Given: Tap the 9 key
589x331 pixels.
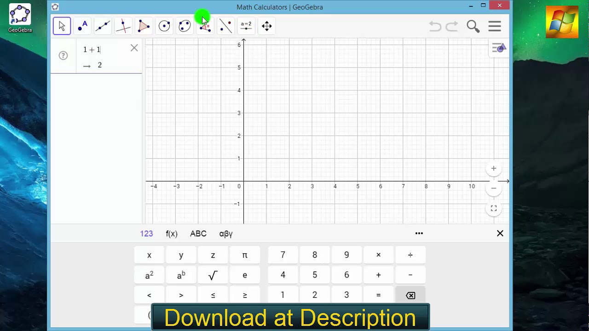Looking at the screenshot, I should (x=346, y=255).
